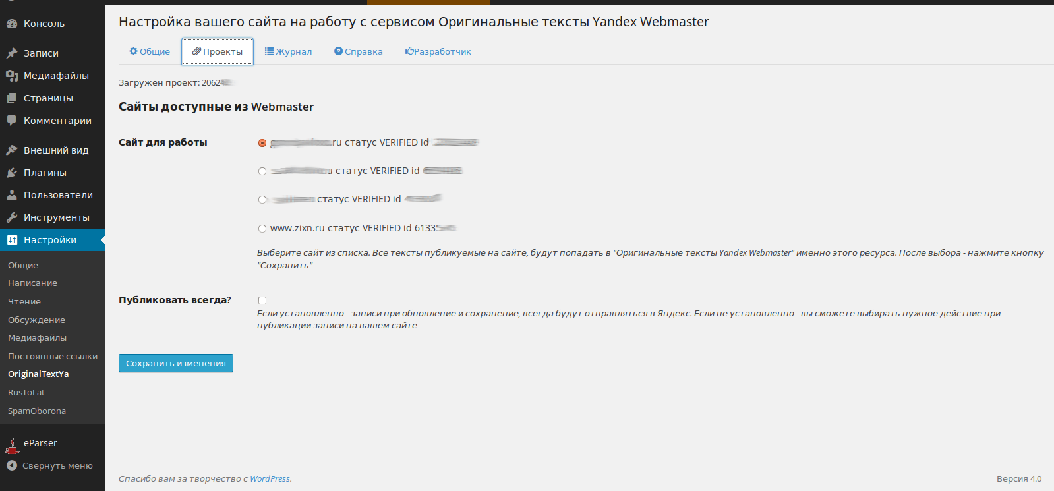Click the Сайты доступные из Webmaster heading

tap(216, 107)
